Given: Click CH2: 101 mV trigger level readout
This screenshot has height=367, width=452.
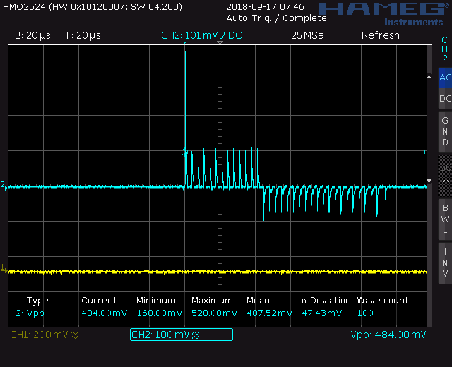Looking at the screenshot, I should pos(201,35).
